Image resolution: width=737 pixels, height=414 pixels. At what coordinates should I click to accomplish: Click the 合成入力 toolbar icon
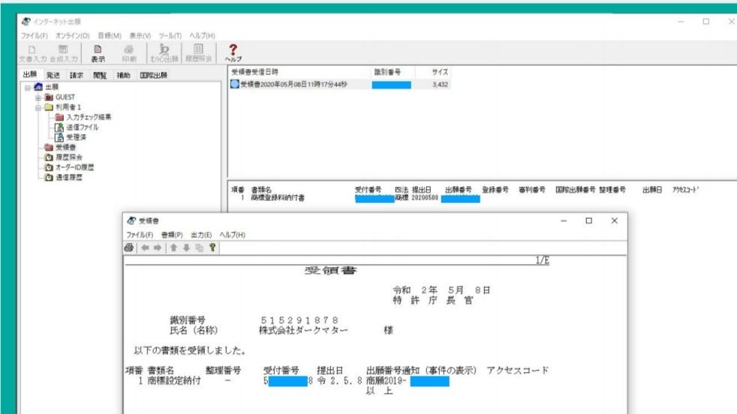(x=64, y=54)
